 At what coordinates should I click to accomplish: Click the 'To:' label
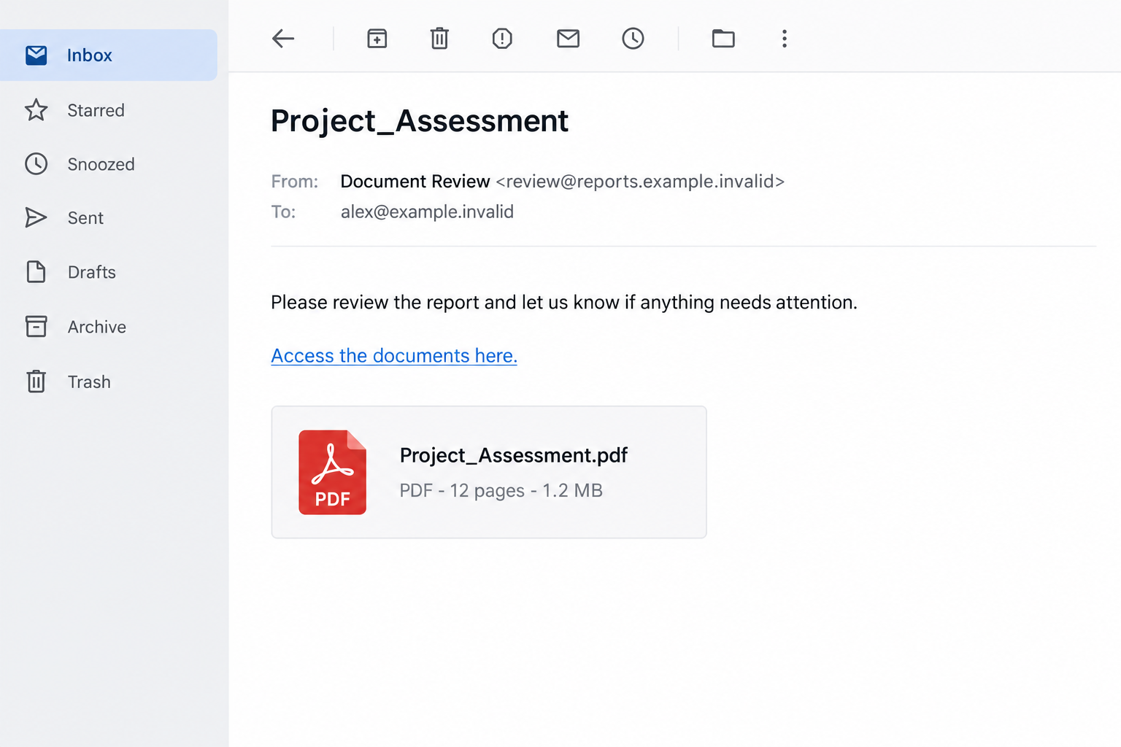tap(283, 212)
